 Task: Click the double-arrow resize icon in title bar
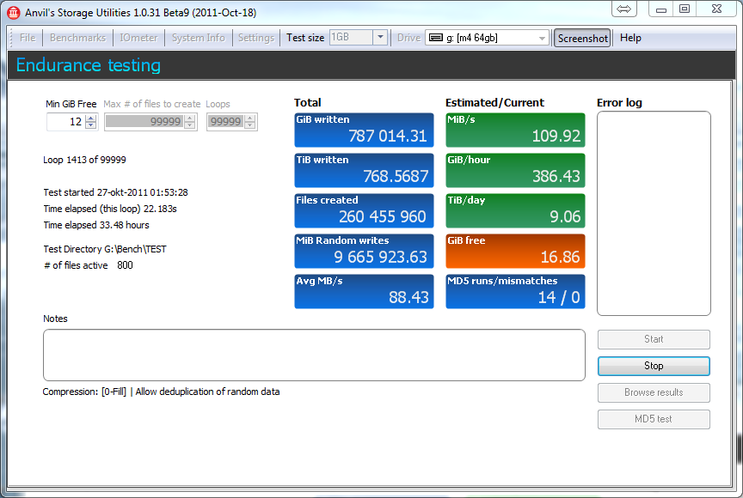(x=624, y=9)
